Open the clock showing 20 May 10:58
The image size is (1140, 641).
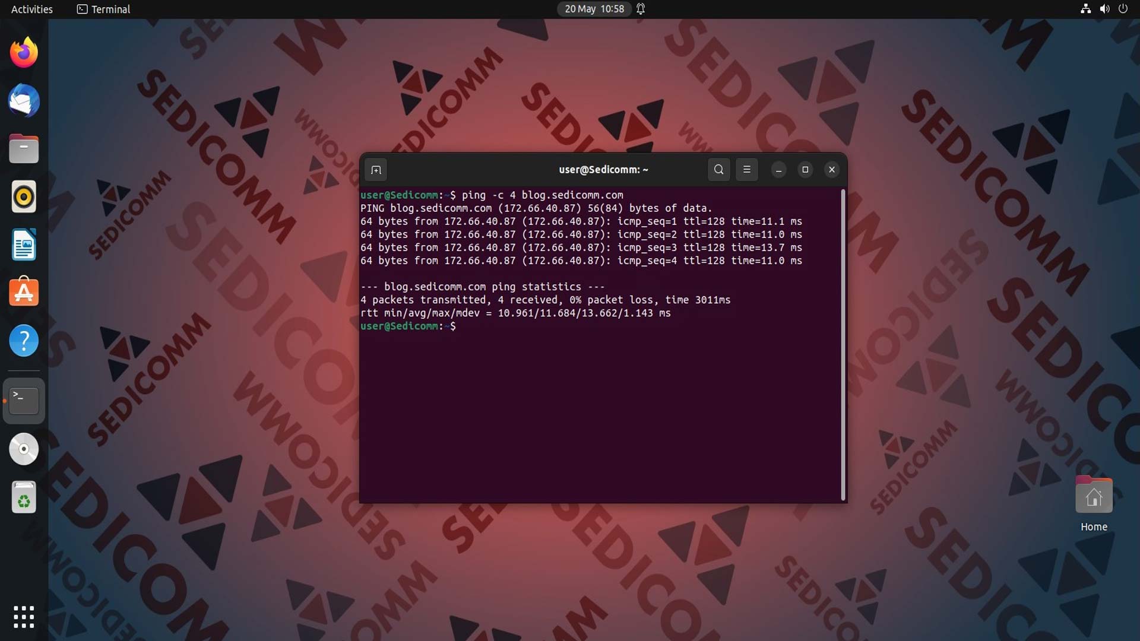(x=594, y=9)
